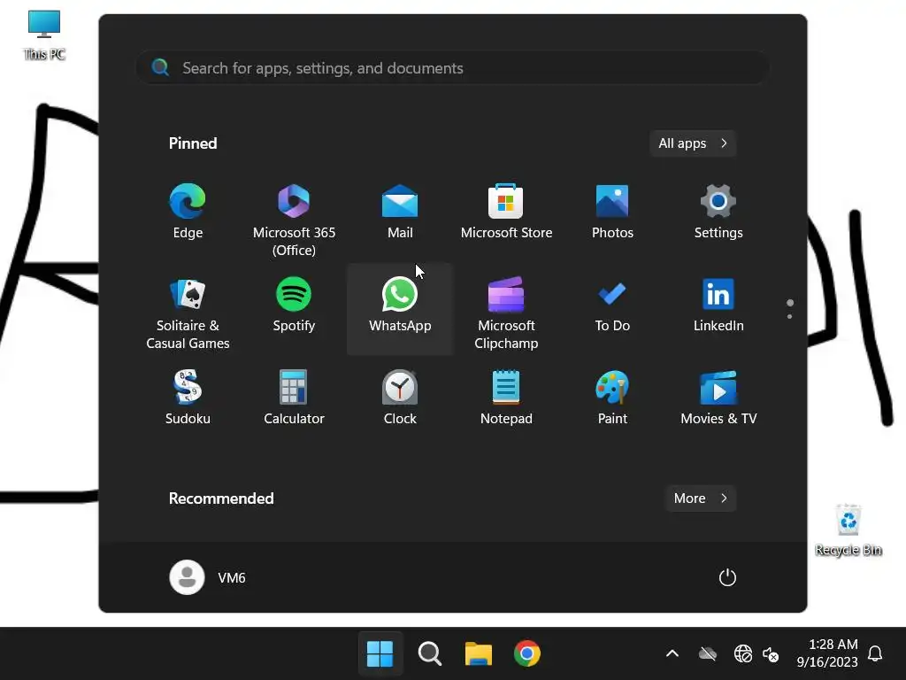Click the Start menu search field

point(452,67)
